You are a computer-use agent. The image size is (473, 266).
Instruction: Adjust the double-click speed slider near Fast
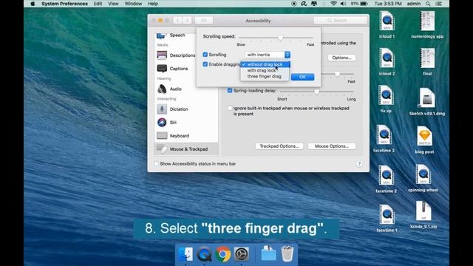pos(337,74)
